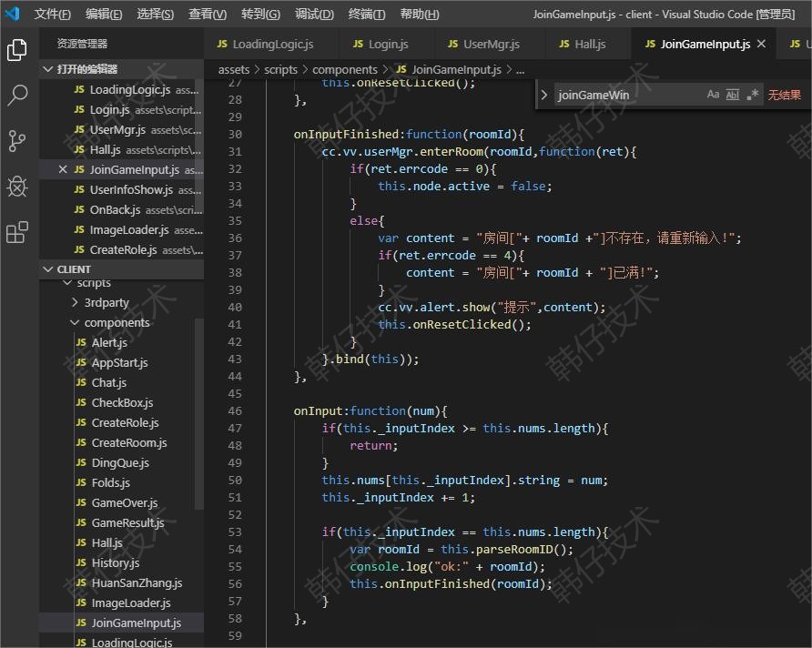Open UserInfoShow.js from open editors list
The height and width of the screenshot is (648, 812).
(x=121, y=190)
